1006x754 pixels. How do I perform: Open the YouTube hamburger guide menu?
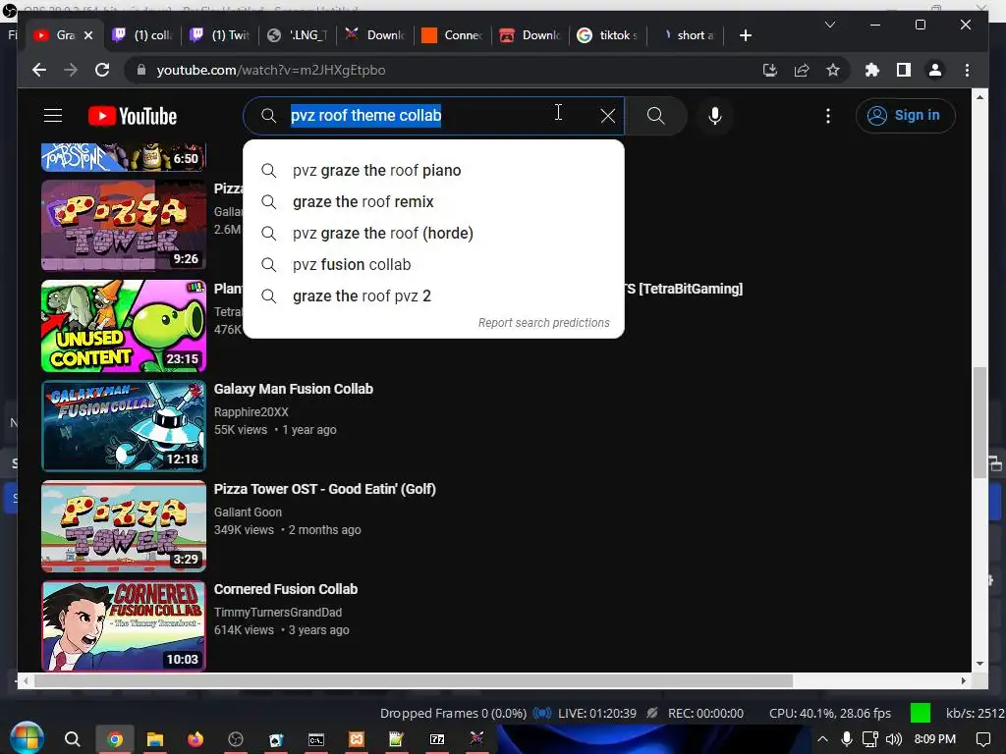click(53, 116)
